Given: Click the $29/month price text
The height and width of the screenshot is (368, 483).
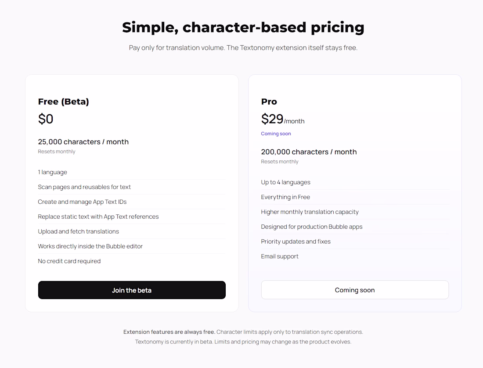Looking at the screenshot, I should tap(282, 119).
